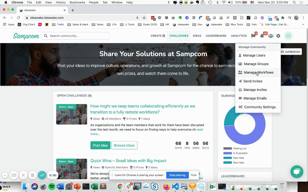The width and height of the screenshot is (308, 192).
Task: Toggle the Loom camera icon
Action: click(14, 175)
